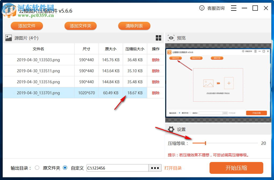
Task: Switch to grid view using the grid icon
Action: tap(158, 38)
